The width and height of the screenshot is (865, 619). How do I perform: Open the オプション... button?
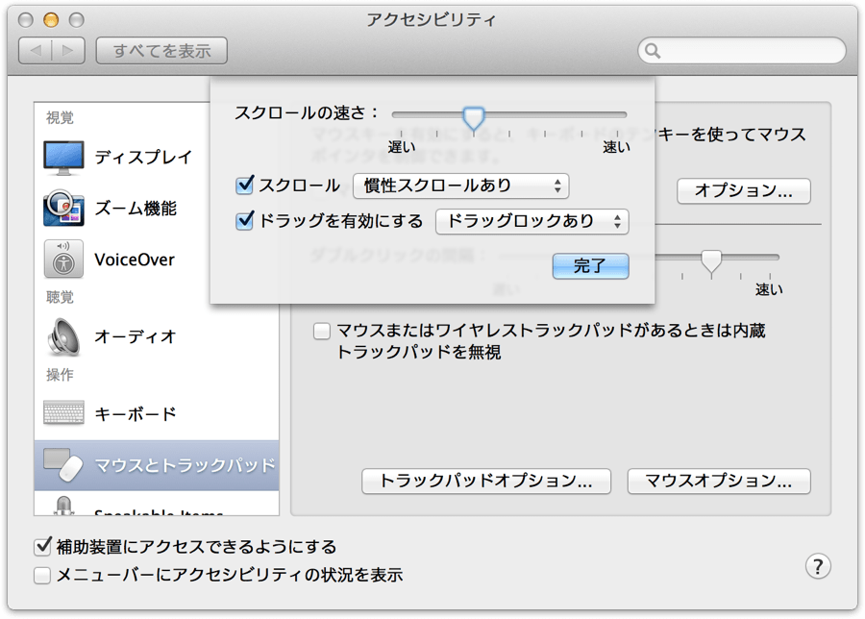click(744, 191)
